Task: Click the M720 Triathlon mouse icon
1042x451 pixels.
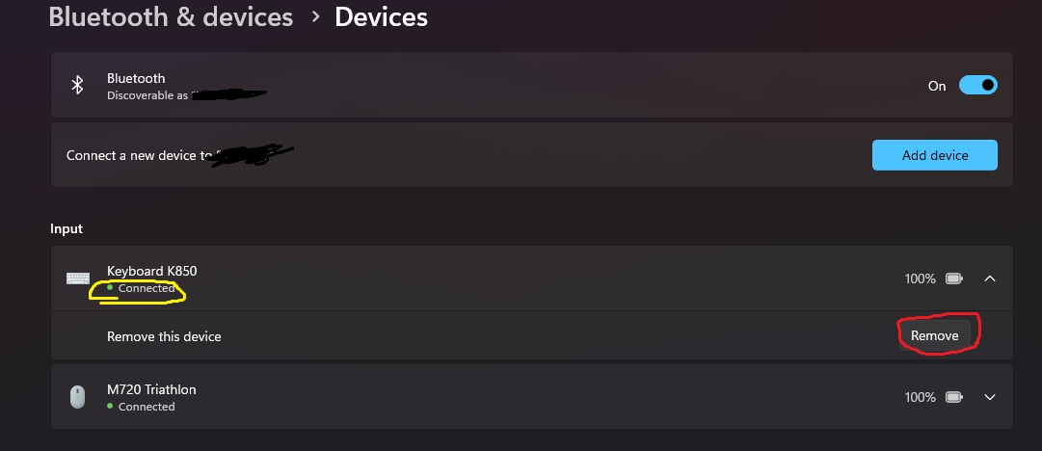Action: click(x=78, y=397)
